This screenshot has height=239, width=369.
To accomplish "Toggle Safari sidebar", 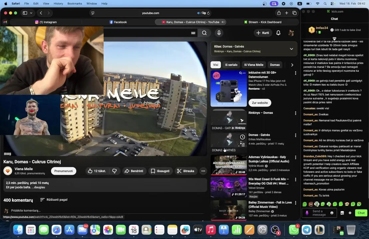I will (25, 13).
